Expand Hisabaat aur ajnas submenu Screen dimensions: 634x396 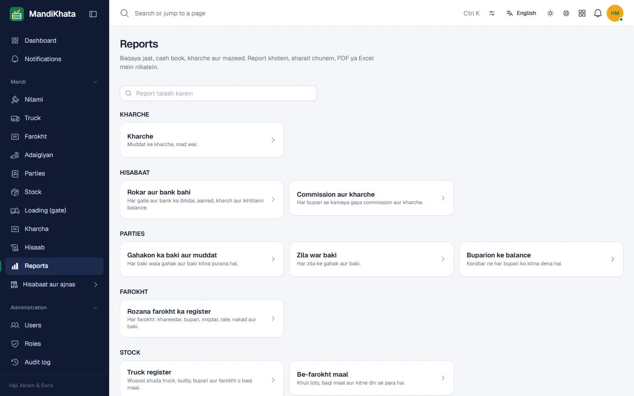click(55, 284)
